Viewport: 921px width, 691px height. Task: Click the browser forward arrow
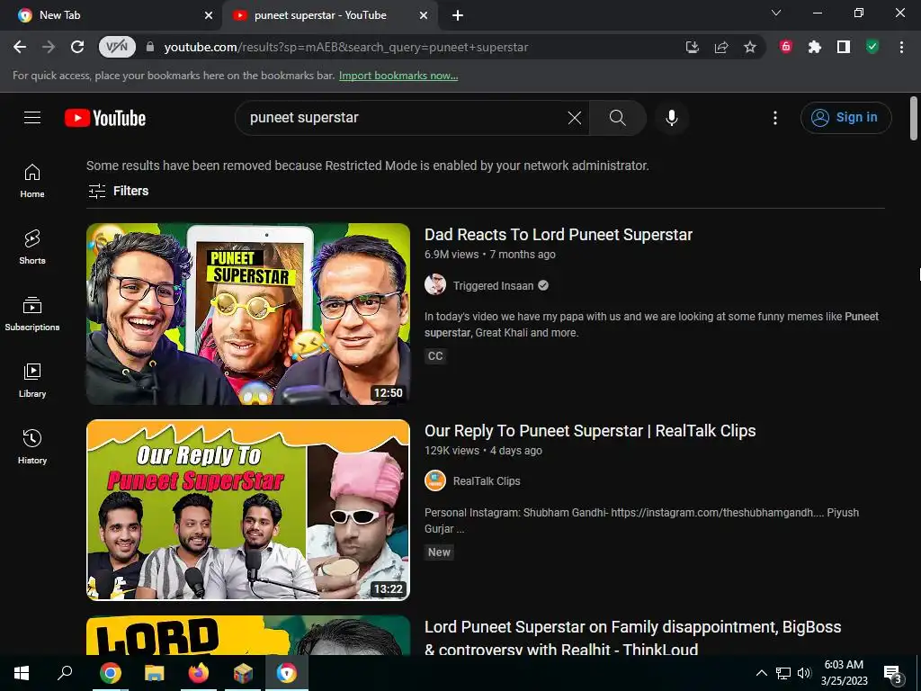49,47
